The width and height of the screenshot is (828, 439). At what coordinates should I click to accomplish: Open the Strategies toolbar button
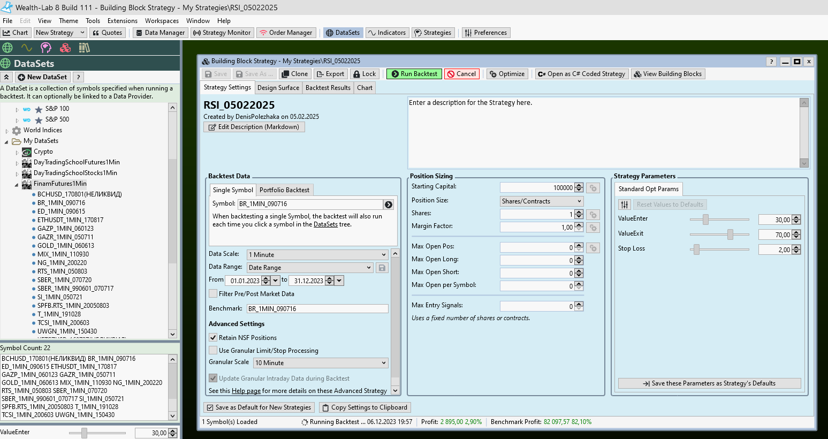[x=432, y=33]
